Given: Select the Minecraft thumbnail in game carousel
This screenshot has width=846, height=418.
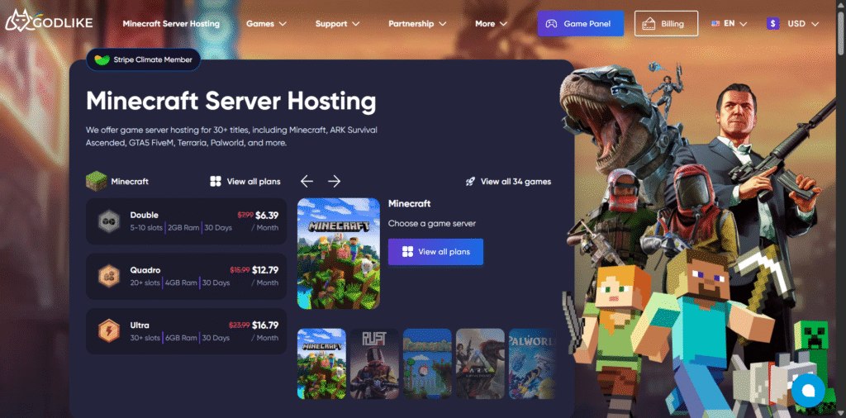Looking at the screenshot, I should [321, 363].
